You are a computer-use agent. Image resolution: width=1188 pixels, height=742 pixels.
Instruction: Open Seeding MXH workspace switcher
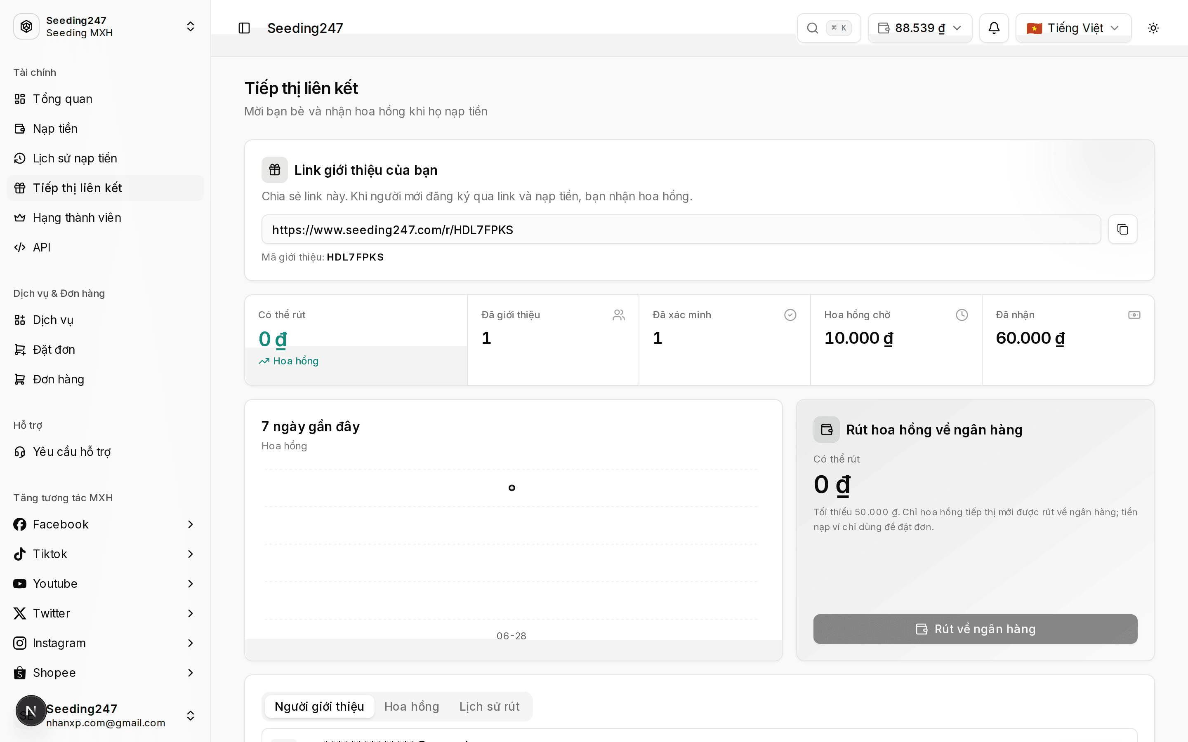pos(105,26)
